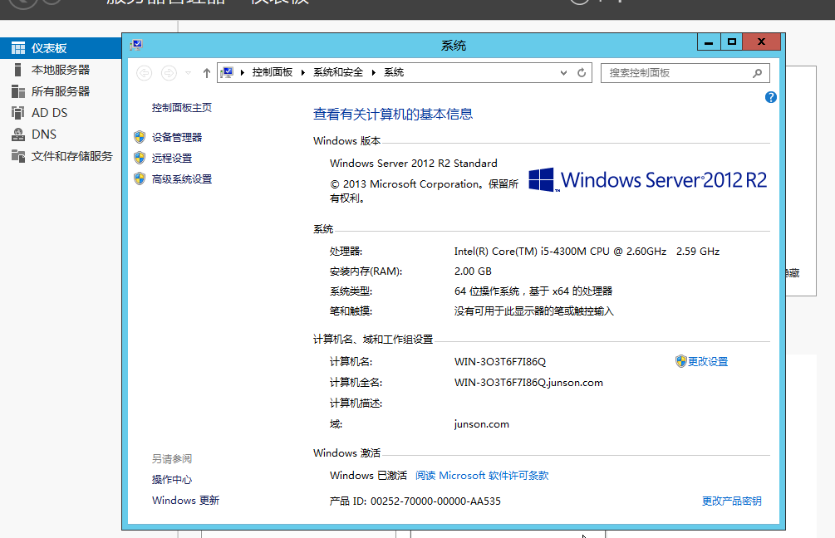Screen dimensions: 835x538
Task: Select 系统 breadcrumb item
Action: click(x=394, y=72)
